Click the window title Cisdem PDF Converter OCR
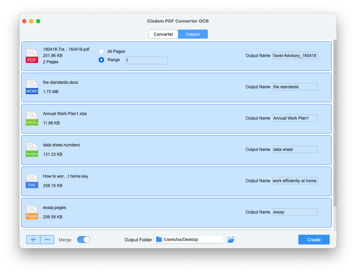The width and height of the screenshot is (356, 274). point(178,21)
